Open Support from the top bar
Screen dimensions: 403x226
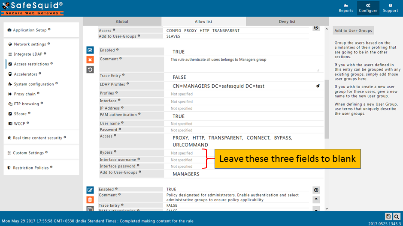[x=391, y=8]
